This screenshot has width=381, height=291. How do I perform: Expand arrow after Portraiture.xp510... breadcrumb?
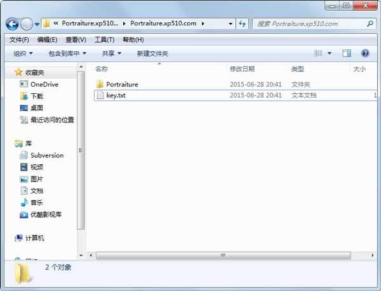pyautogui.click(x=124, y=23)
